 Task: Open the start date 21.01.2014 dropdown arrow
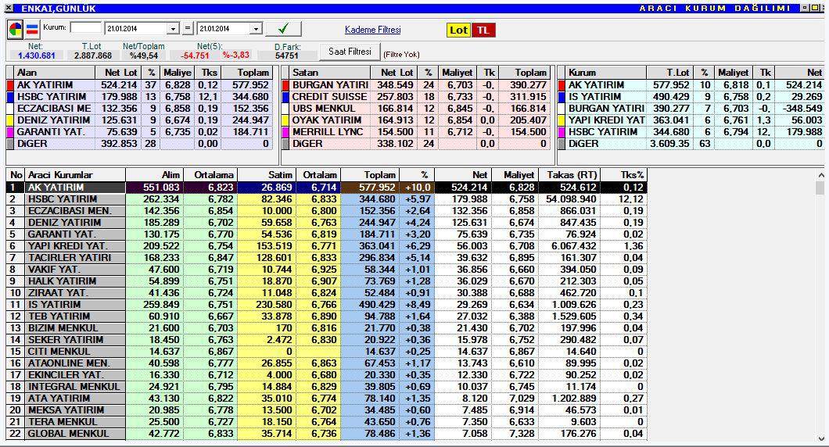pos(174,29)
